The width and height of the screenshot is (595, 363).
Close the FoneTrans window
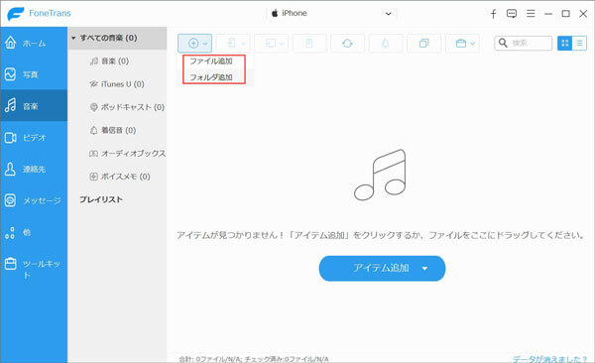click(x=583, y=14)
